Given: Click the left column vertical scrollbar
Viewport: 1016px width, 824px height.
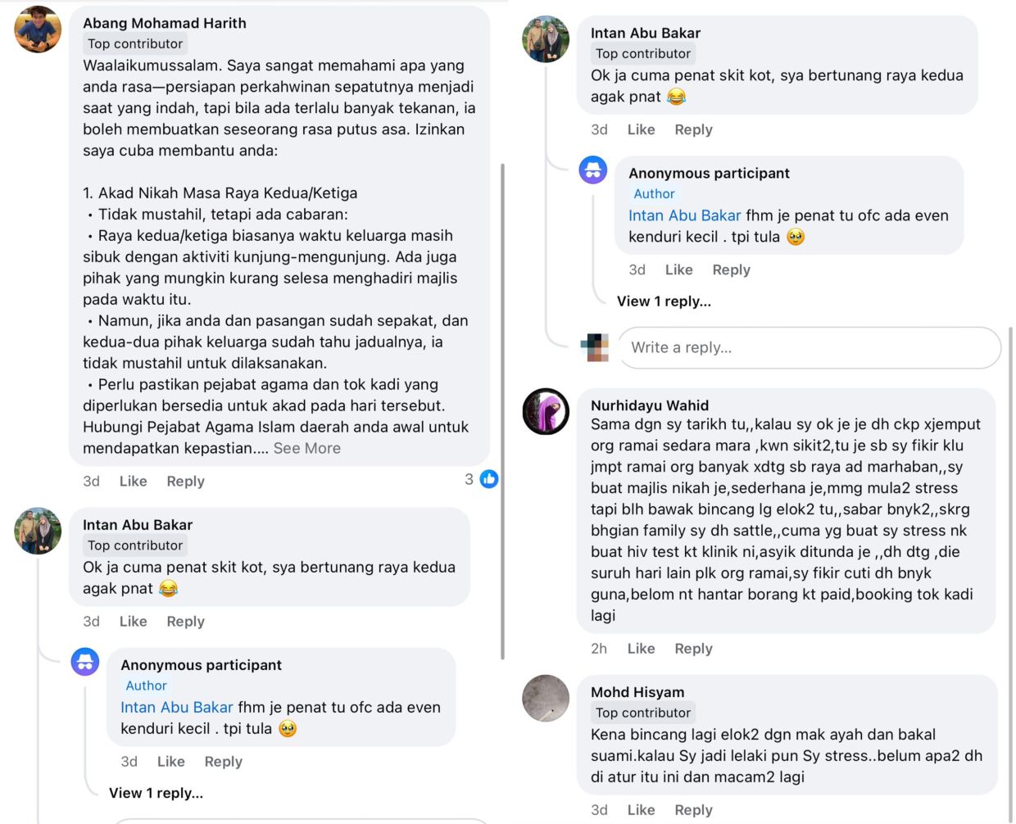Looking at the screenshot, I should click(x=502, y=411).
